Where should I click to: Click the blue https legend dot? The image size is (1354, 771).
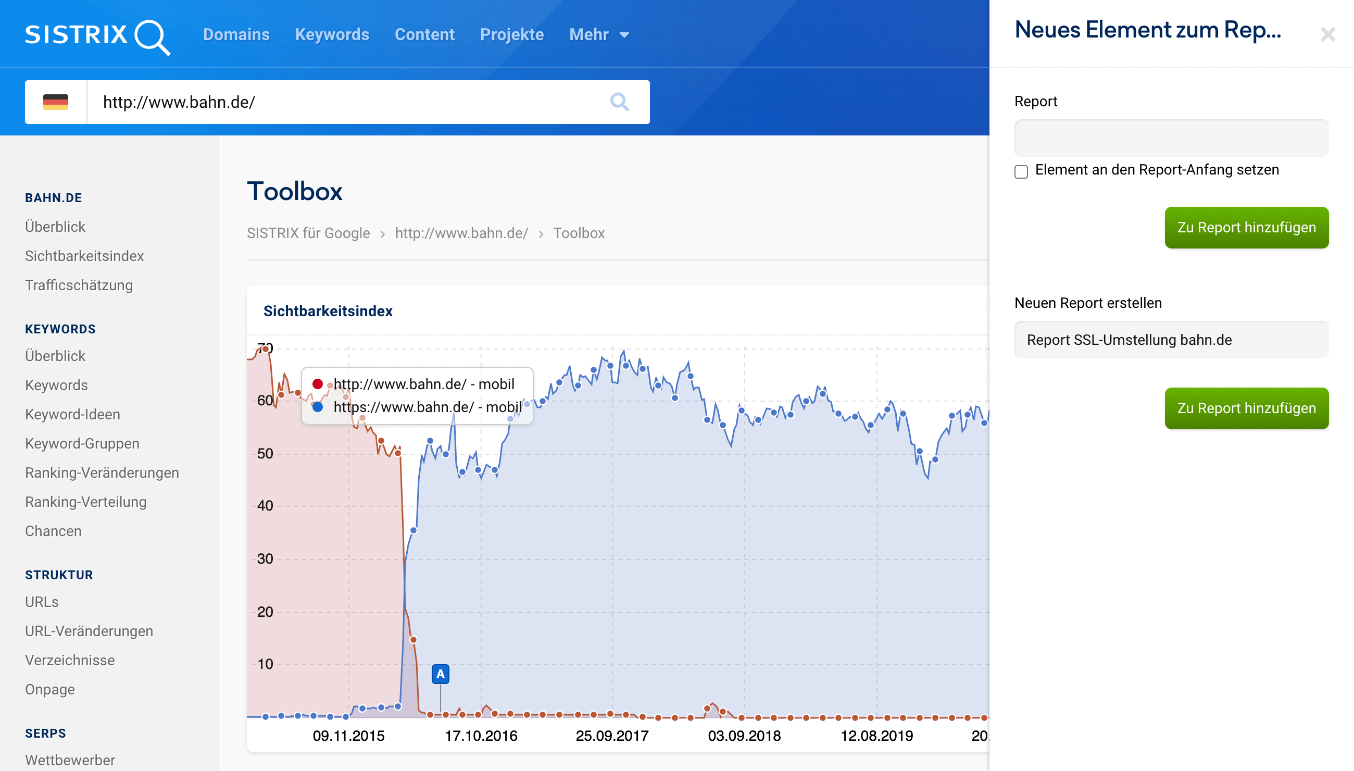click(318, 407)
